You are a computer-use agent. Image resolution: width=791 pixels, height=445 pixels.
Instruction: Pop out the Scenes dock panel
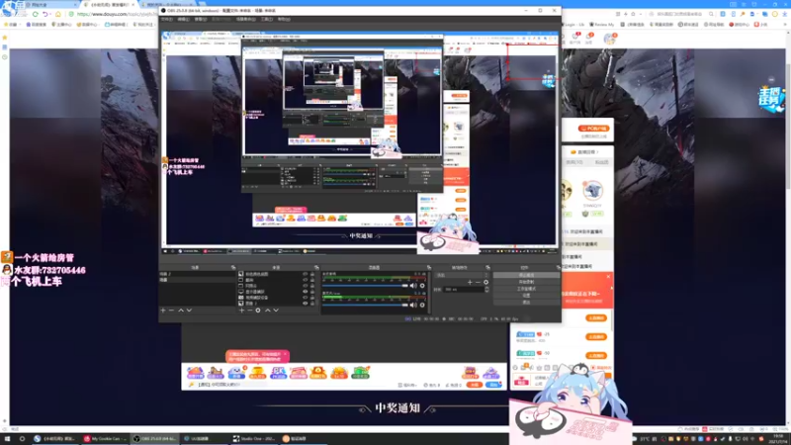(233, 267)
